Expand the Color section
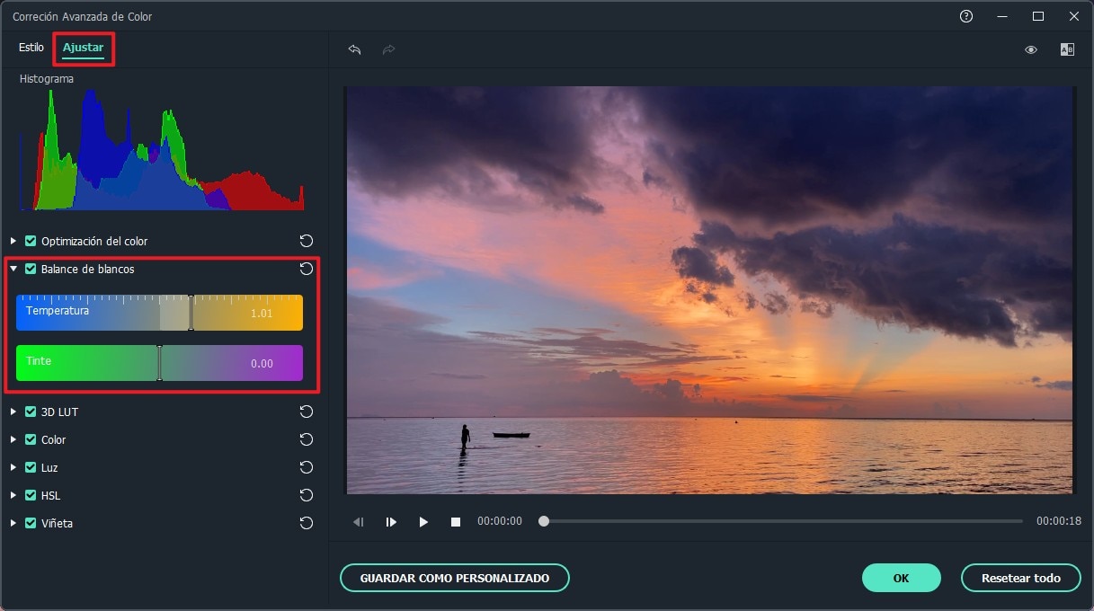 [13, 439]
